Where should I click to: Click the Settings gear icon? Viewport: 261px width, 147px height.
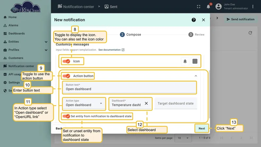[5, 83]
